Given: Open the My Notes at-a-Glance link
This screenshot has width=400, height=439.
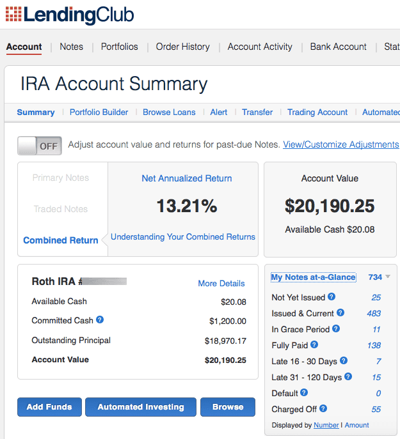Looking at the screenshot, I should point(314,277).
